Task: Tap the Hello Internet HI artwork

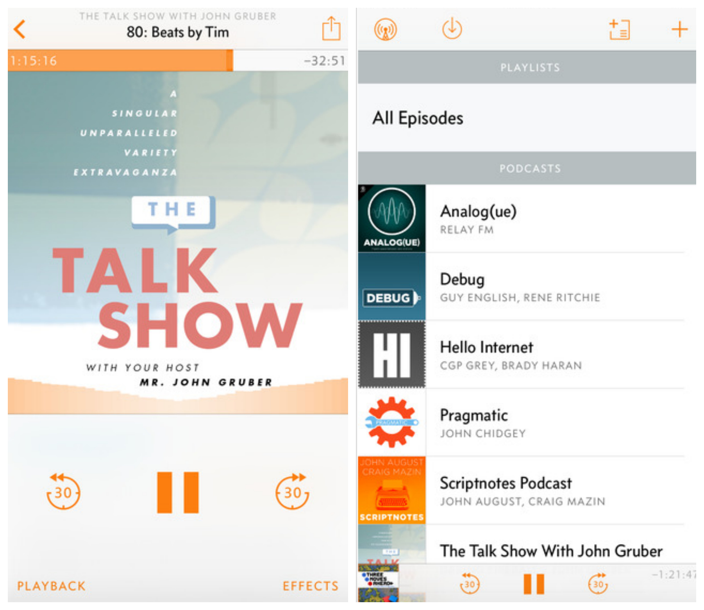Action: 391,355
